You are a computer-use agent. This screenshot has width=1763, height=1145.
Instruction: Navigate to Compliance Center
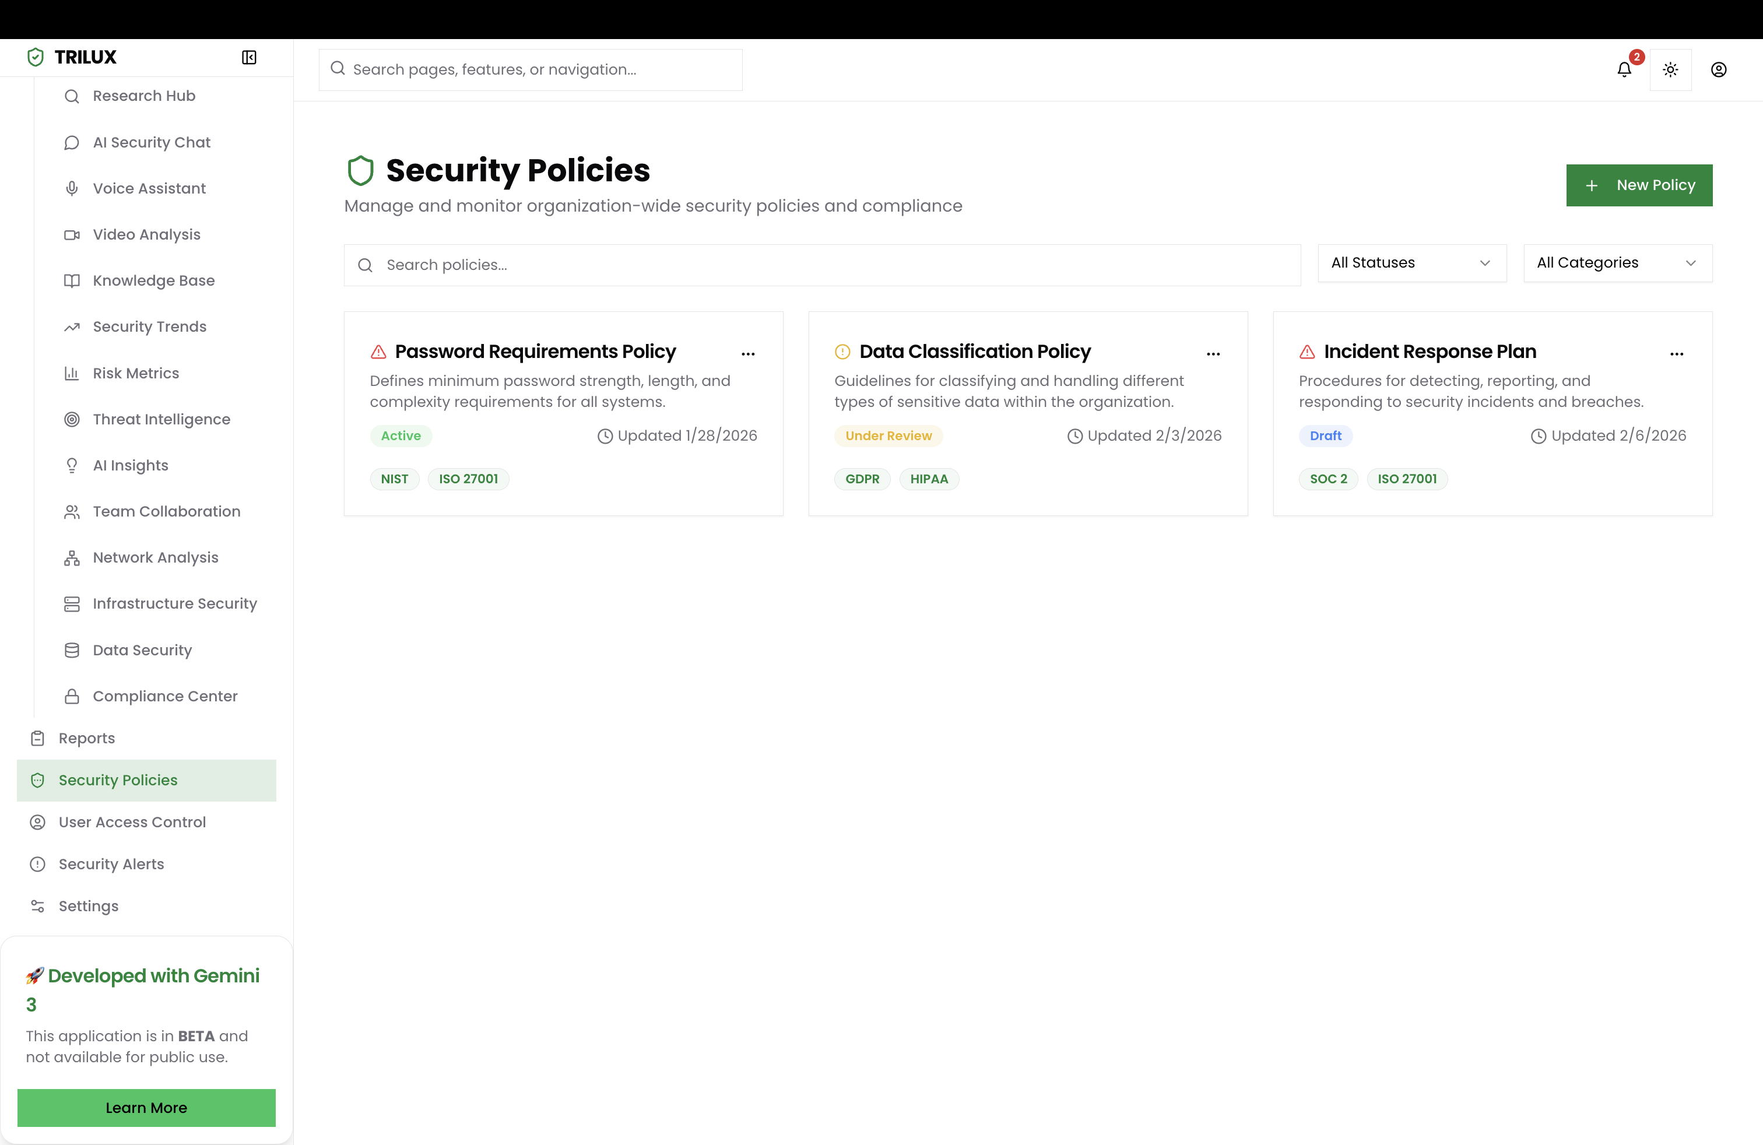pos(164,696)
